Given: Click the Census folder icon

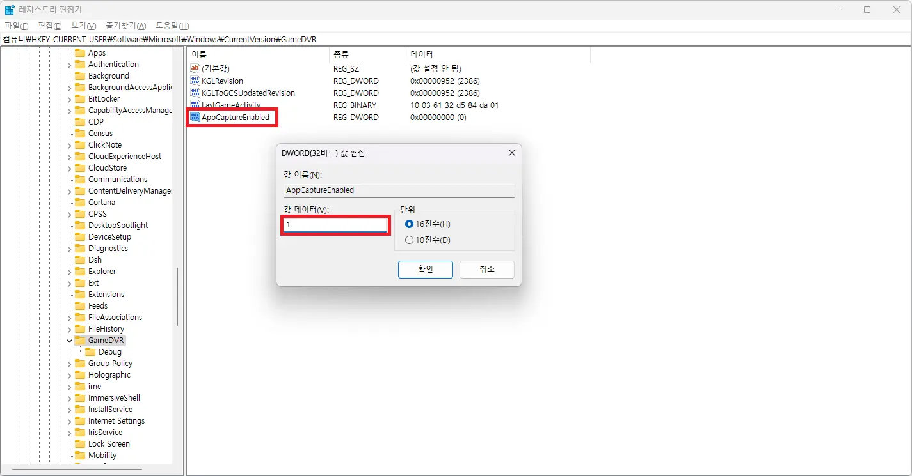Looking at the screenshot, I should tap(80, 134).
